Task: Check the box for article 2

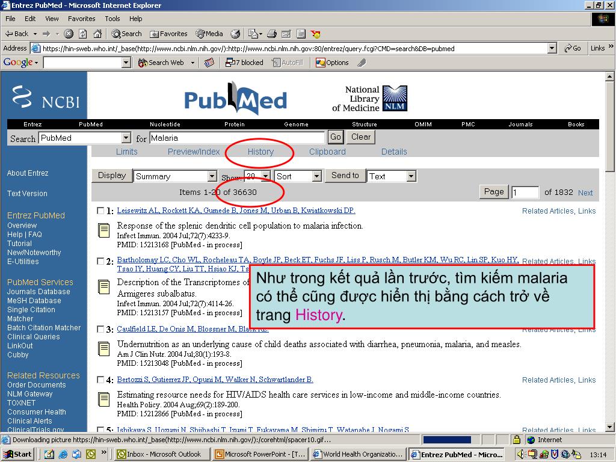Action: click(x=100, y=261)
